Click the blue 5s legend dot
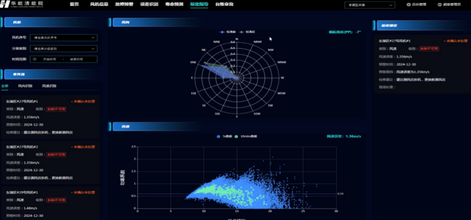The image size is (471, 220). 218,136
